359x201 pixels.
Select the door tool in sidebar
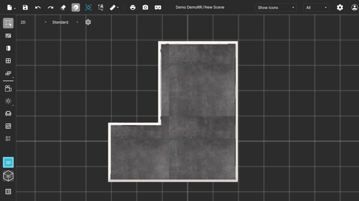point(8,48)
